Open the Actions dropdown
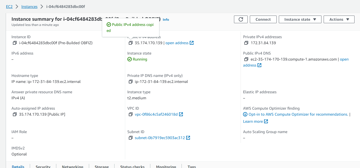The width and height of the screenshot is (360, 168). [339, 19]
